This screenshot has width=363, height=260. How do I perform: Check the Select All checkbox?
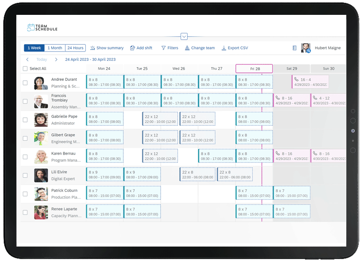coord(25,69)
